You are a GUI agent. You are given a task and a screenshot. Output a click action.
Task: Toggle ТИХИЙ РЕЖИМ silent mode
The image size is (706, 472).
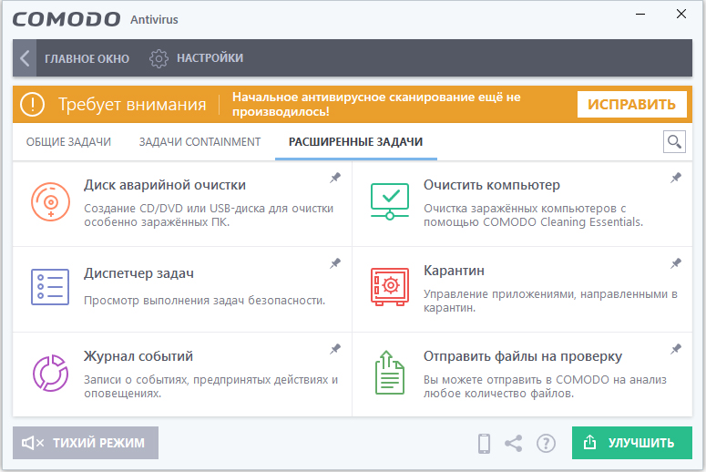click(86, 443)
